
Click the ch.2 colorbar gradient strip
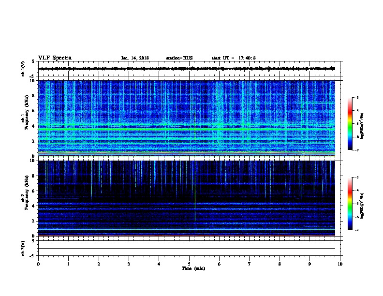click(x=350, y=204)
